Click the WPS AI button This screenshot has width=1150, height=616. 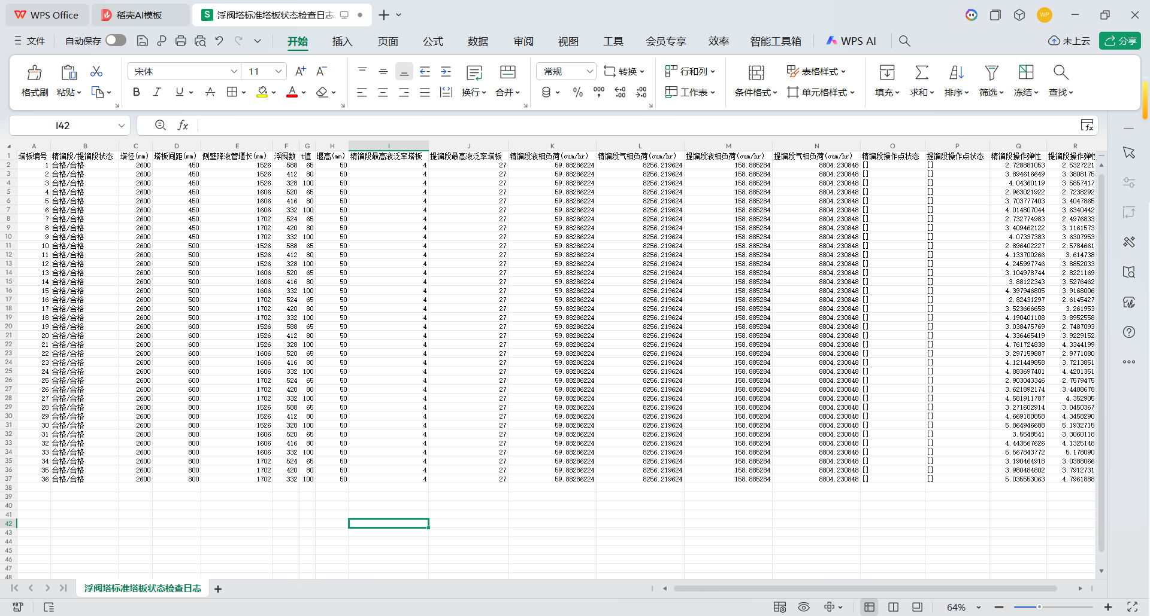point(851,41)
